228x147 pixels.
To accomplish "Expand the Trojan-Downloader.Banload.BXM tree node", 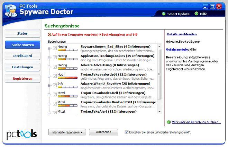I will click(x=49, y=104).
